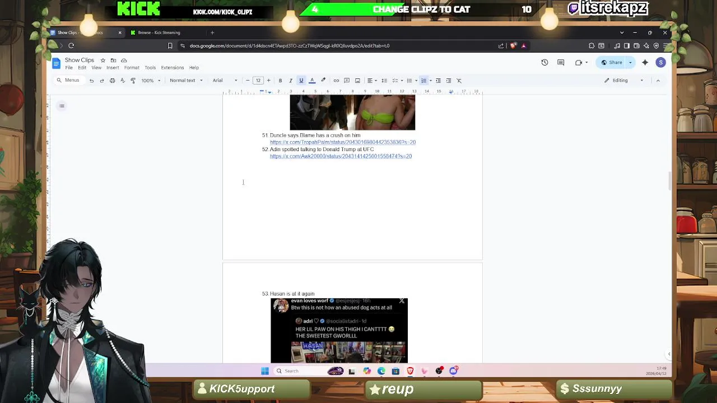Show the document outline tabs icon
717x403 pixels.
pyautogui.click(x=62, y=106)
